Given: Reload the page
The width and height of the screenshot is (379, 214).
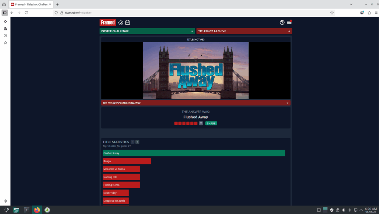Looking at the screenshot, I should click(x=26, y=13).
